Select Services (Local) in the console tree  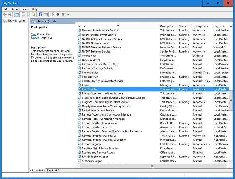pos(16,21)
